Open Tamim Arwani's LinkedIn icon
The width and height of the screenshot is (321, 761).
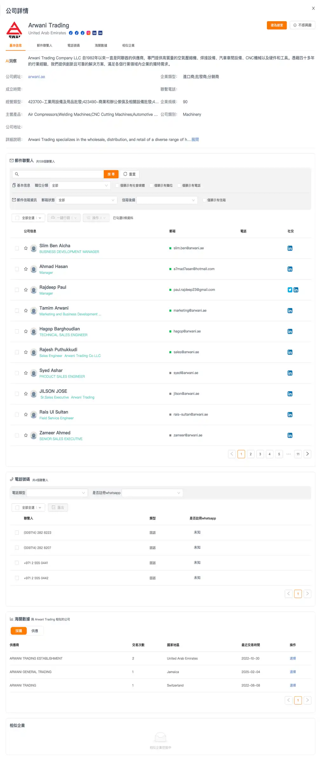[290, 311]
